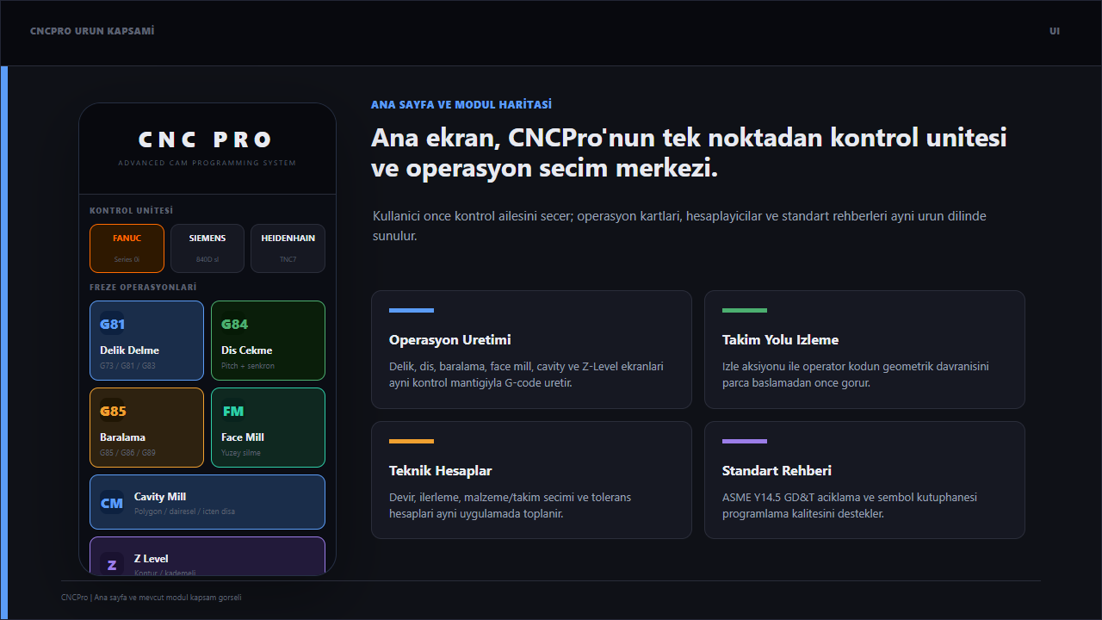Click the Z Level icon
This screenshot has width=1102, height=620.
(x=112, y=564)
